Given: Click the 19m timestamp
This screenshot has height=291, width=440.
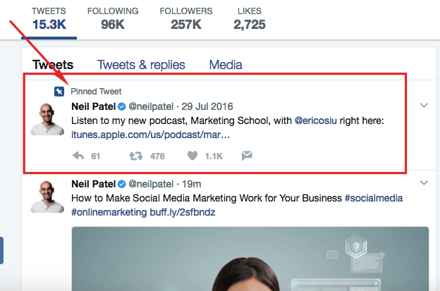Looking at the screenshot, I should coord(191,184).
